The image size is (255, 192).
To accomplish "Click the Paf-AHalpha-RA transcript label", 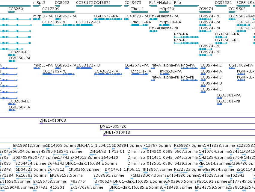I will (164, 16).
